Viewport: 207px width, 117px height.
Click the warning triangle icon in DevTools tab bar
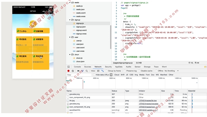[205, 67]
